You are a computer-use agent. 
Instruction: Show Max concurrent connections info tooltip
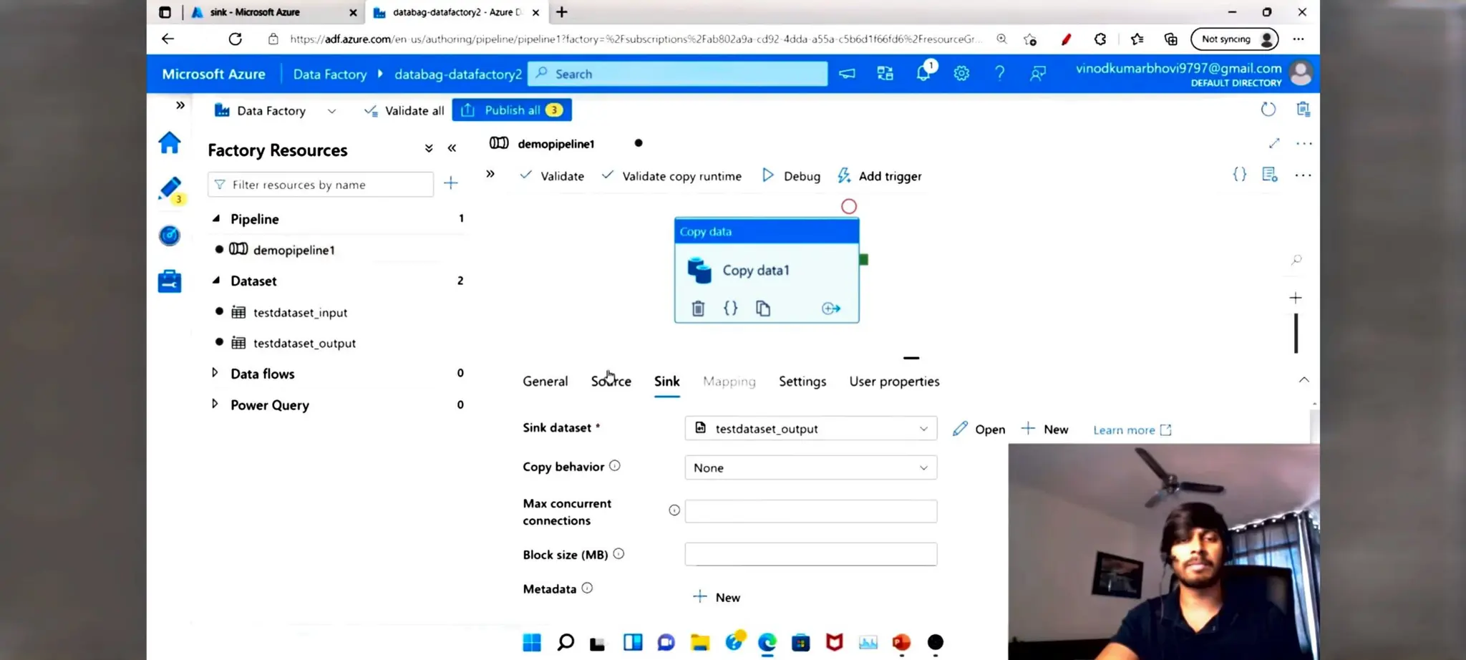[x=674, y=510]
